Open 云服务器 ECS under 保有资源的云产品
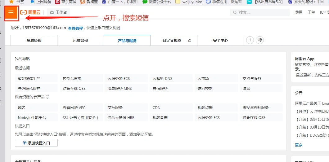The width and height of the screenshot is (329, 162). point(216,117)
